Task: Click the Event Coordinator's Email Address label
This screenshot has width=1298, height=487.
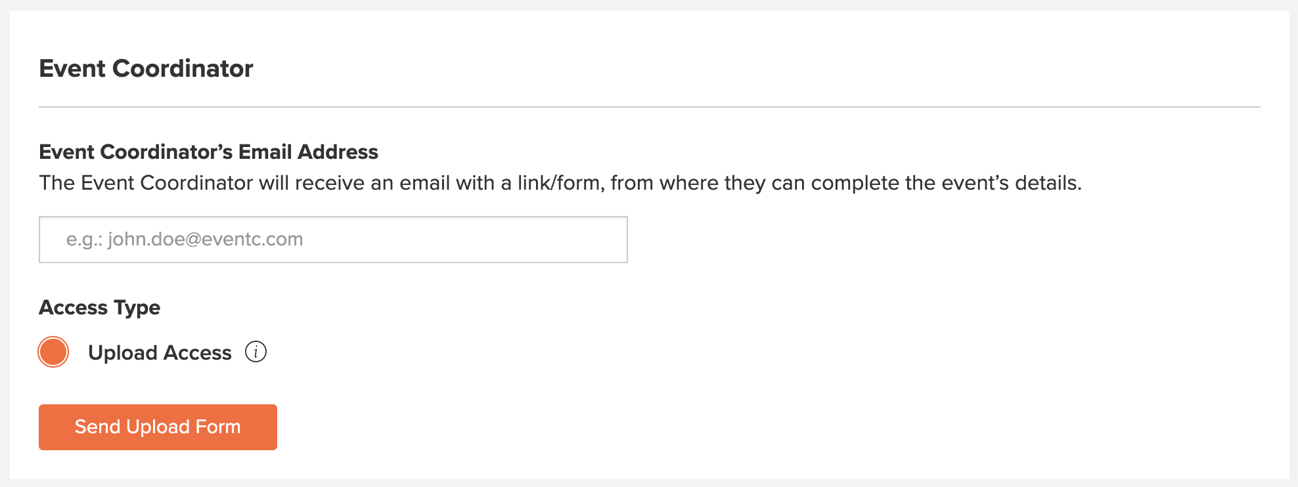Action: [x=208, y=152]
